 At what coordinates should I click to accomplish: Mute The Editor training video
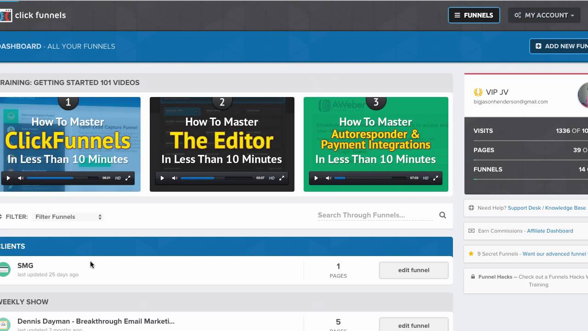[175, 178]
